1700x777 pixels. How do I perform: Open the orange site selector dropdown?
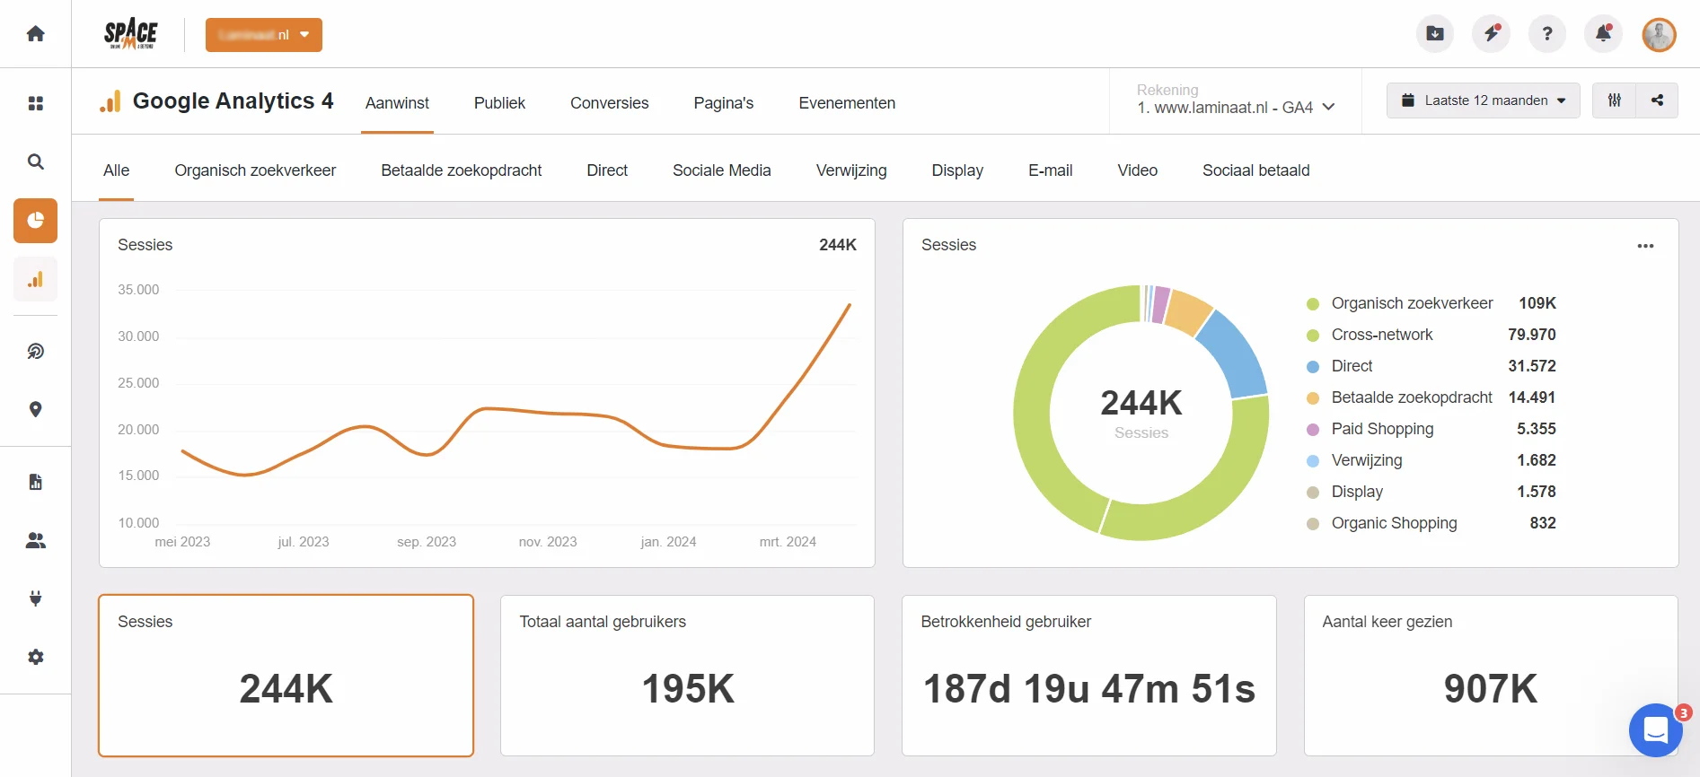[264, 35]
